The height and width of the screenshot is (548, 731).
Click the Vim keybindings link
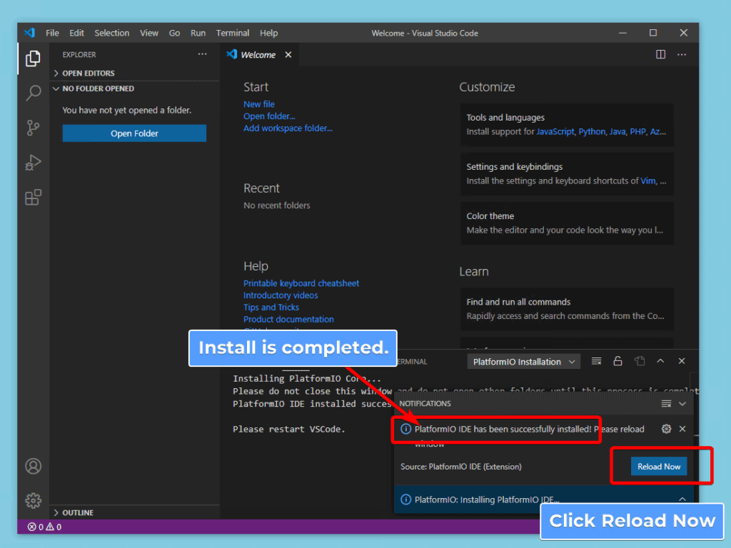647,181
